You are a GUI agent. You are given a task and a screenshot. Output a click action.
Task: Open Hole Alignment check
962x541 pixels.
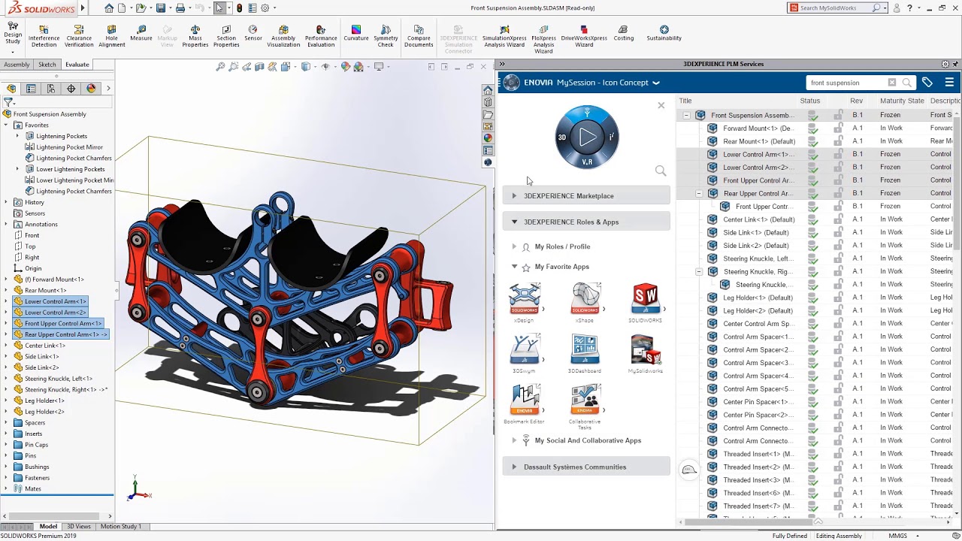[111, 36]
